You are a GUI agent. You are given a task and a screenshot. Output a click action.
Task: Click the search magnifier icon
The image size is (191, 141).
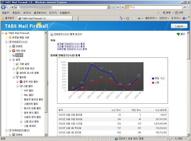(185, 7)
